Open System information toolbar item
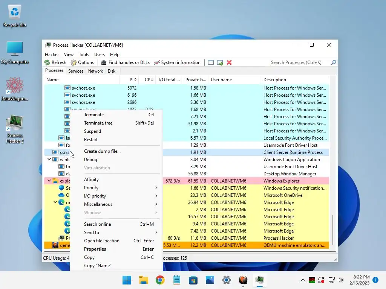Screen dimensions: 386x289 click(177, 62)
